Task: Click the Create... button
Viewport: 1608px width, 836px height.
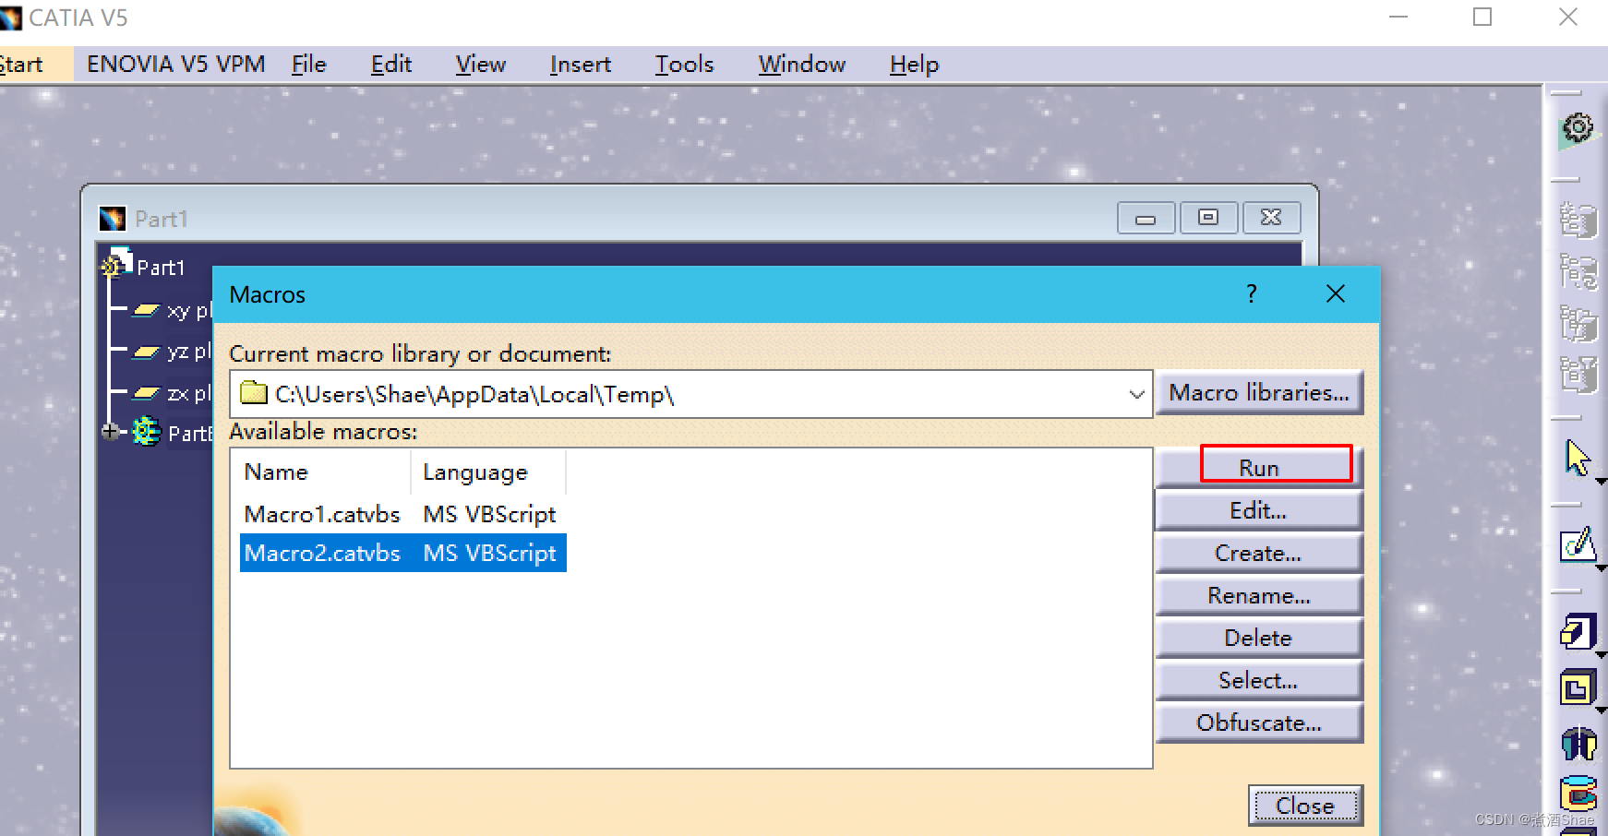Action: pos(1259,553)
